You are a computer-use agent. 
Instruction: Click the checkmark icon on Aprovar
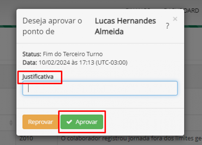tap(69, 122)
